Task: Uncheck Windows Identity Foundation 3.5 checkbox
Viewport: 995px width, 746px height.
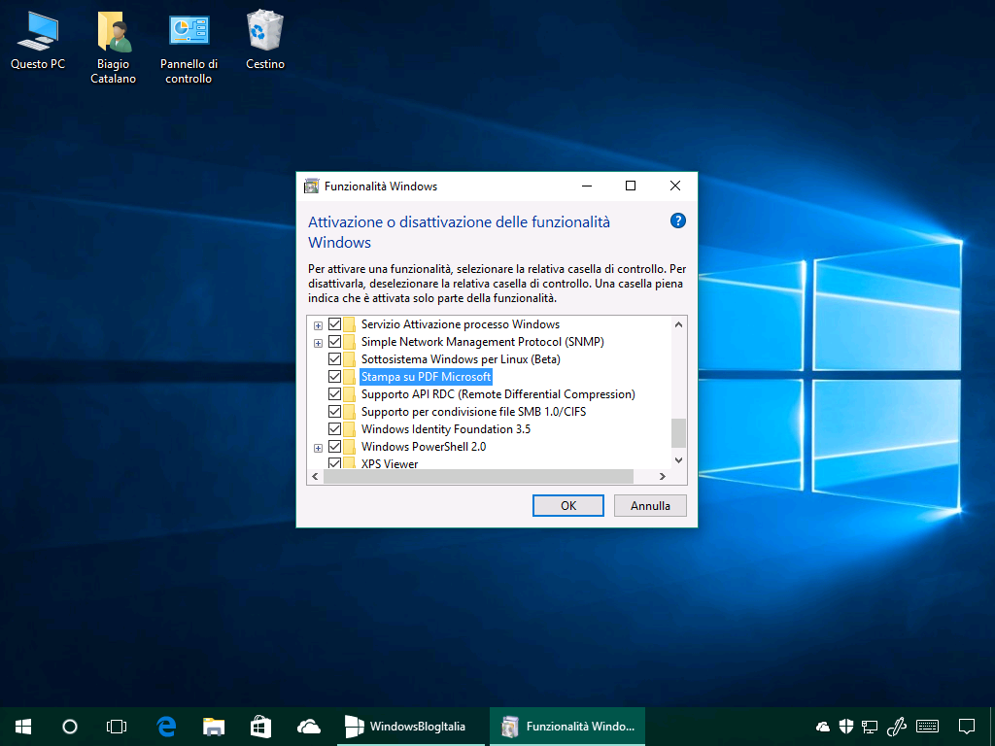Action: point(334,428)
